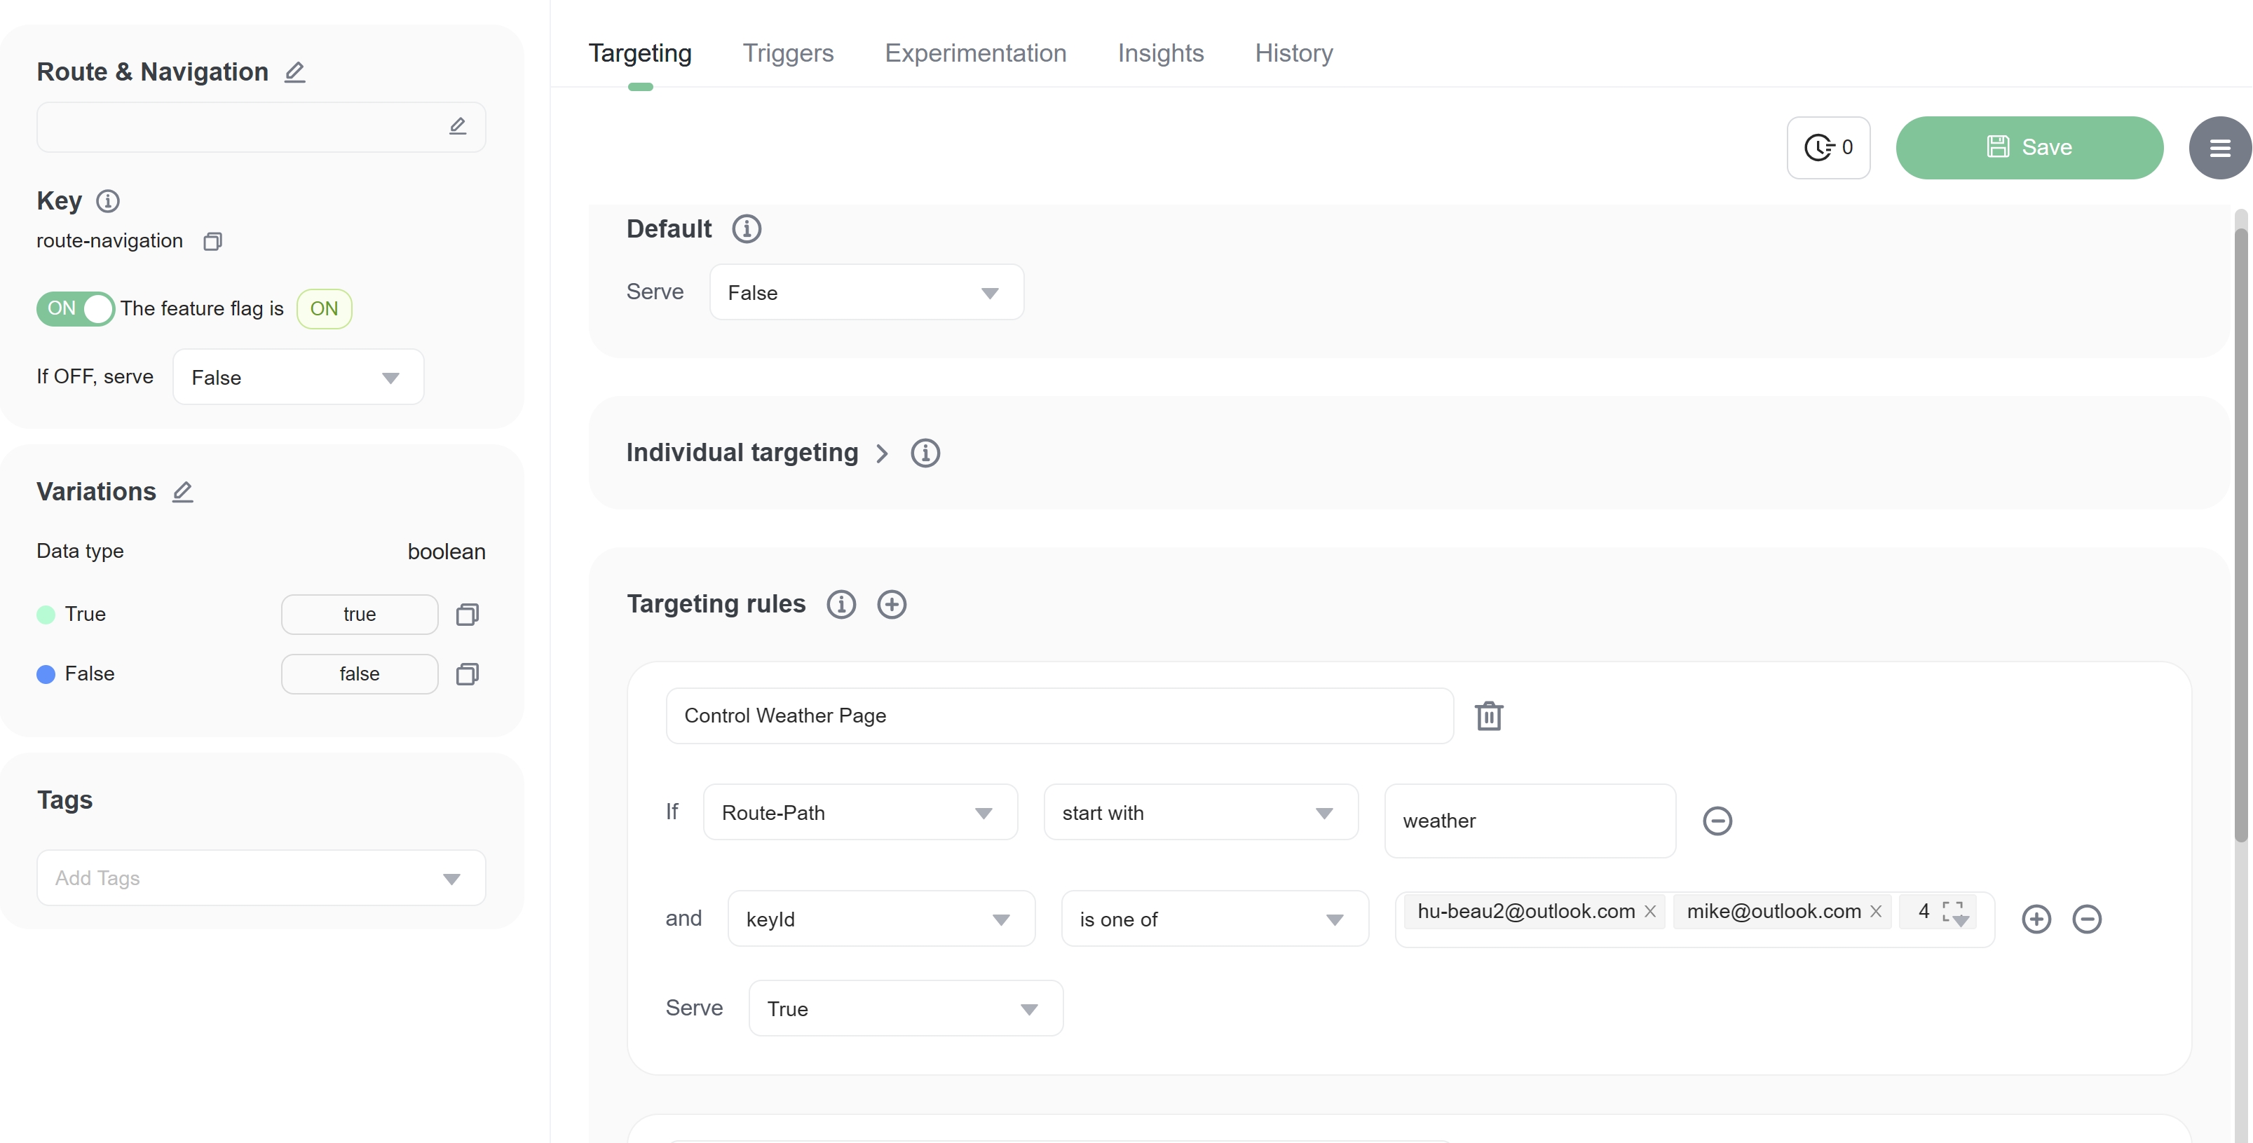Open the keyId attribute dropdown
Viewport: 2253px width, 1143px height.
(882, 919)
